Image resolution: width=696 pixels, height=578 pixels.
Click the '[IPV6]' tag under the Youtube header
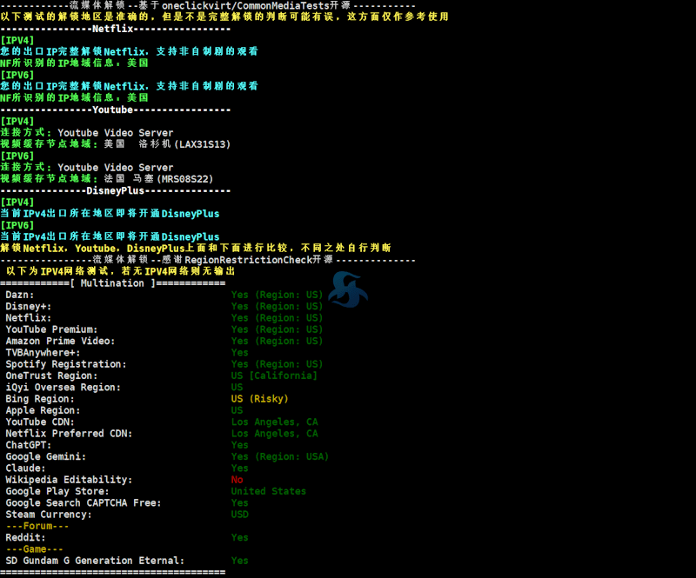click(17, 156)
